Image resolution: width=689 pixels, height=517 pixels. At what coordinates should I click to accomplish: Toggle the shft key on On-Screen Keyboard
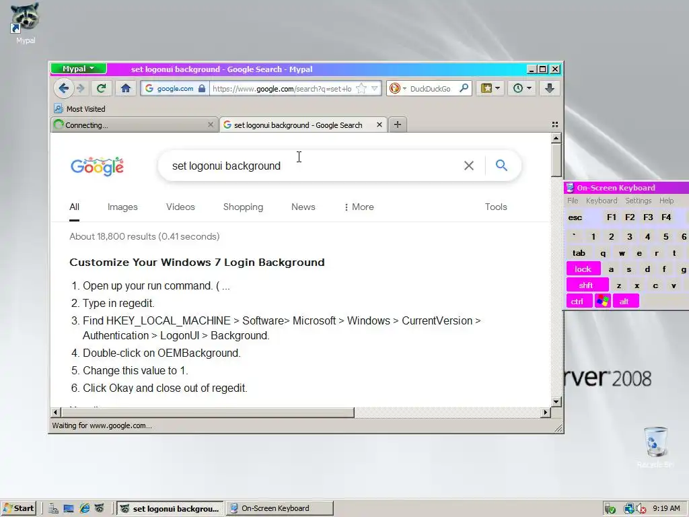point(586,285)
